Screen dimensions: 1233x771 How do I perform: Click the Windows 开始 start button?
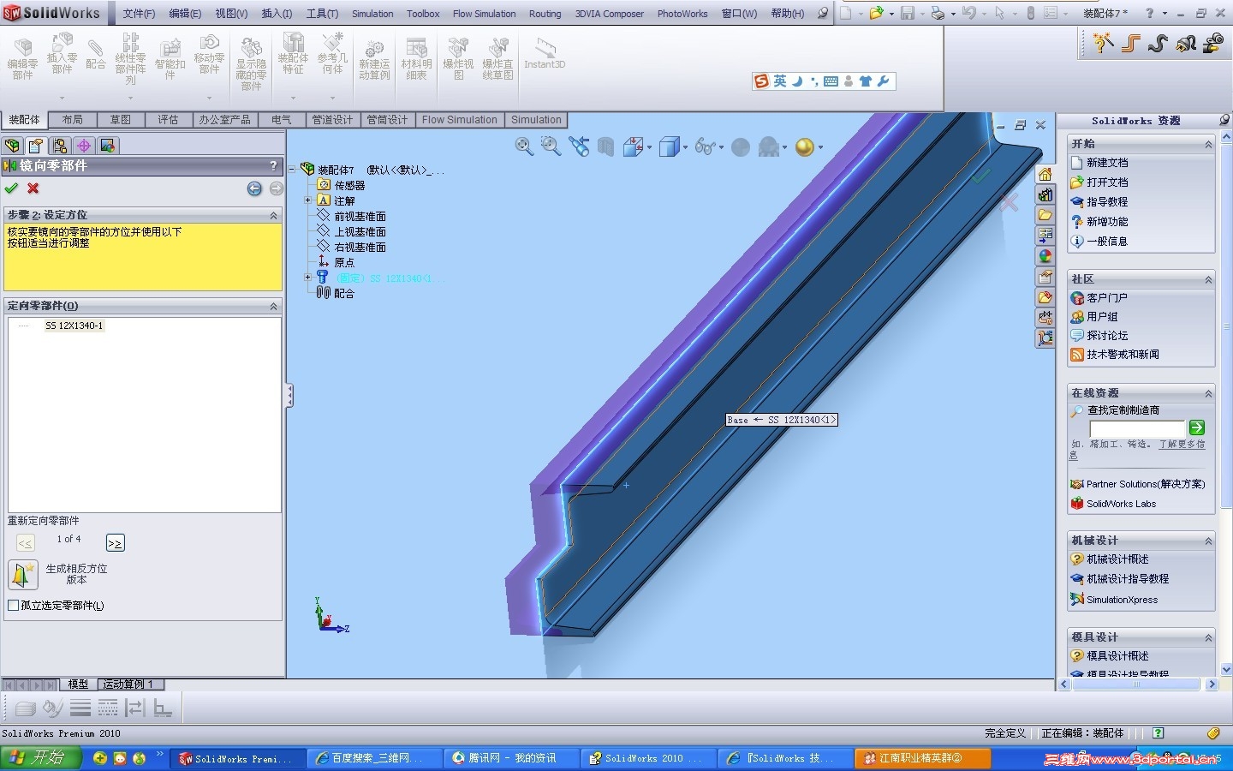(40, 758)
